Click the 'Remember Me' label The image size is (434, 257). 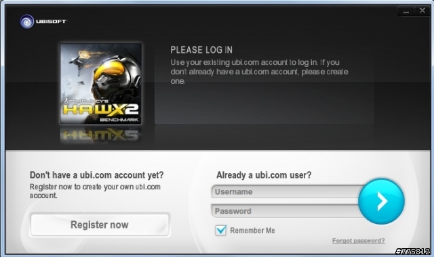(252, 231)
